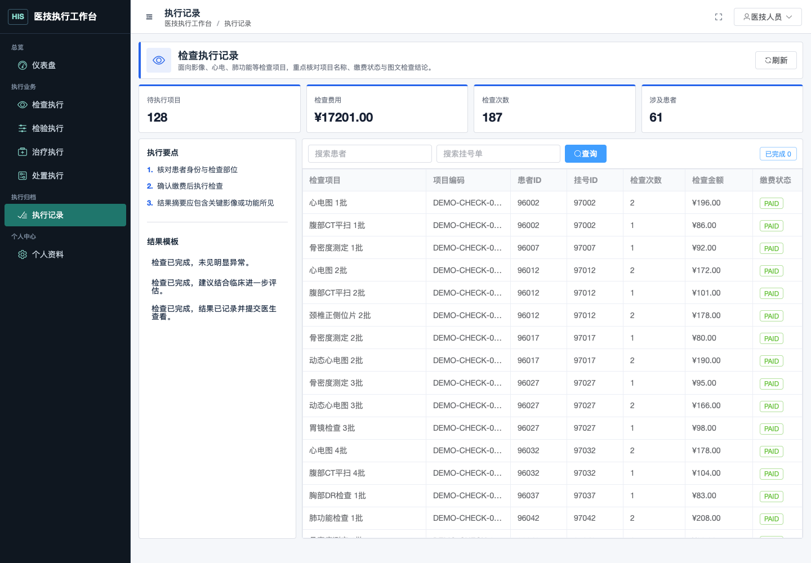
Task: Click the 仪表盘 dashboard gauge icon
Action: 23,65
